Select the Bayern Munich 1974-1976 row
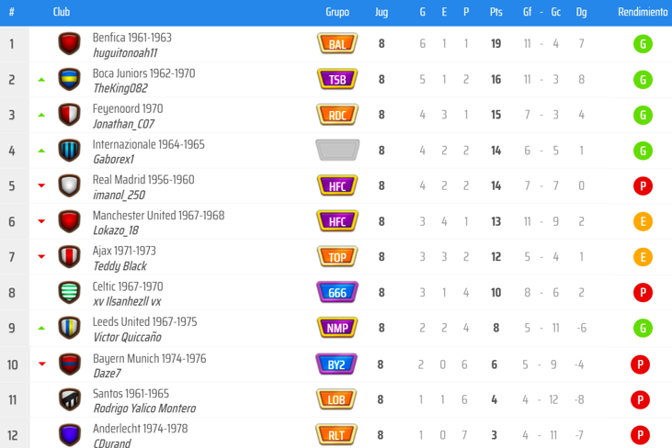This screenshot has width=672, height=448. click(x=336, y=364)
